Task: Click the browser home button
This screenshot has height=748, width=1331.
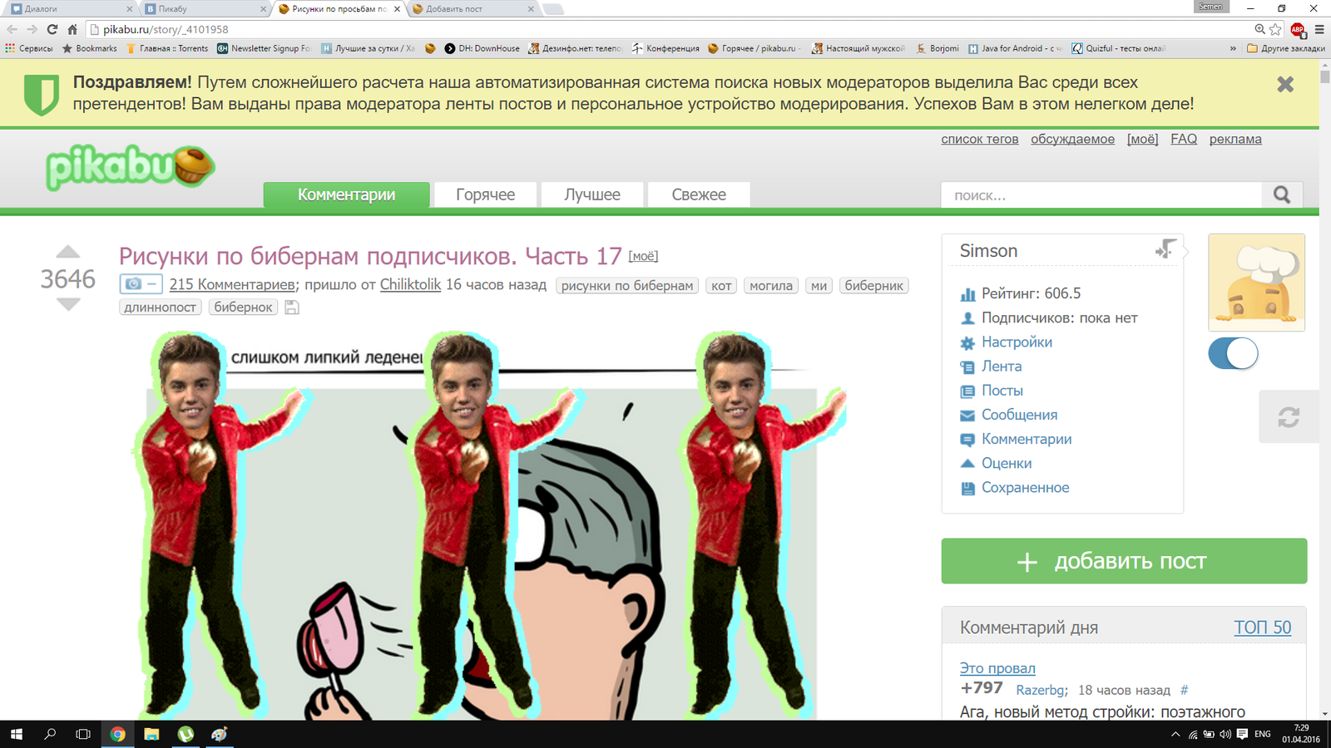Action: coord(72,29)
